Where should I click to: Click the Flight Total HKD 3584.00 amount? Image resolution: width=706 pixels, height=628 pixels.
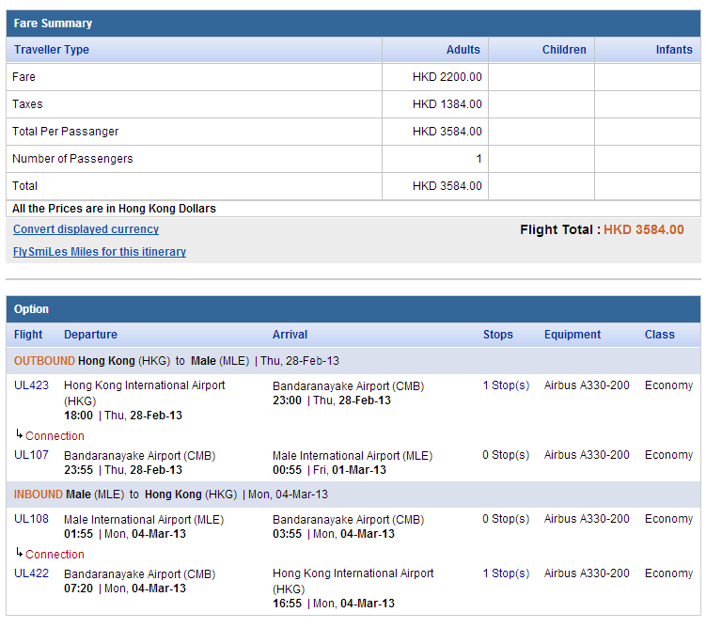[643, 229]
